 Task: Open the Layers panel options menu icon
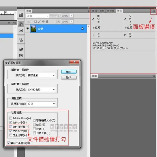88,11
